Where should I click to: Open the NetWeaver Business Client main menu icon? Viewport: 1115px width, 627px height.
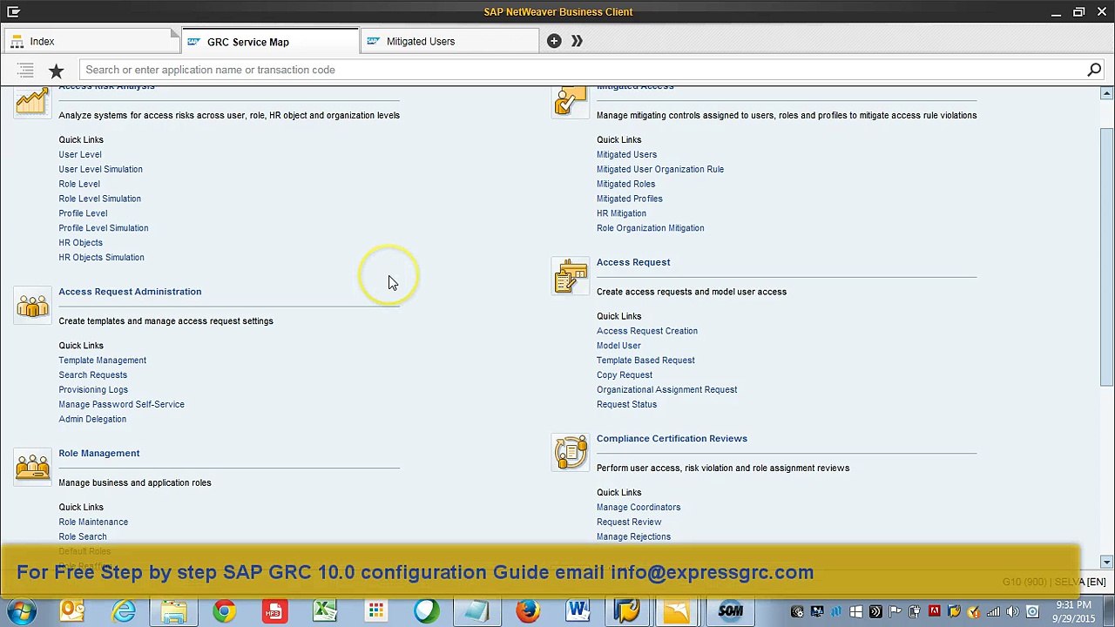[14, 12]
